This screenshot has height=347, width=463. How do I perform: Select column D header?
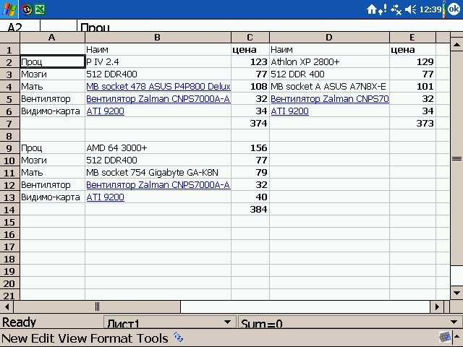tap(329, 37)
